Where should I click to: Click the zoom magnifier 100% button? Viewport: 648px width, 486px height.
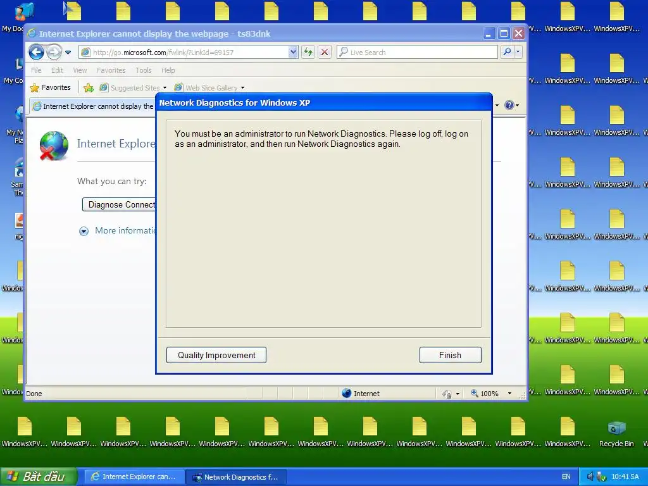click(484, 394)
